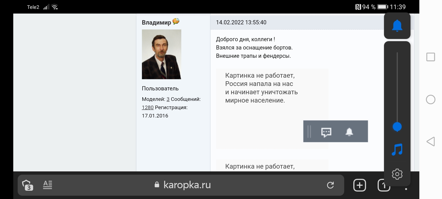Viewport: 442px width, 199px height.
Task: Click the volume slider handle
Action: pos(397,127)
